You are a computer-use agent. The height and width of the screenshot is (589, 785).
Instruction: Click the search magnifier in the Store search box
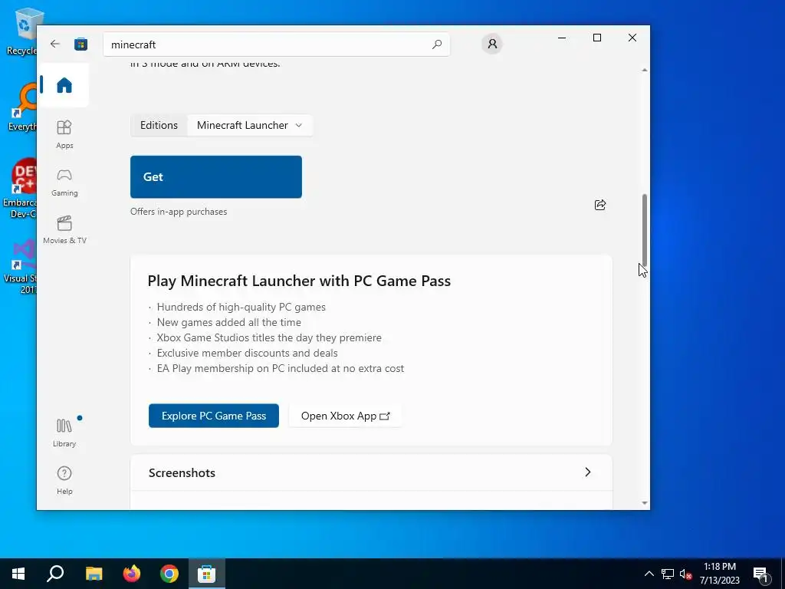(436, 44)
